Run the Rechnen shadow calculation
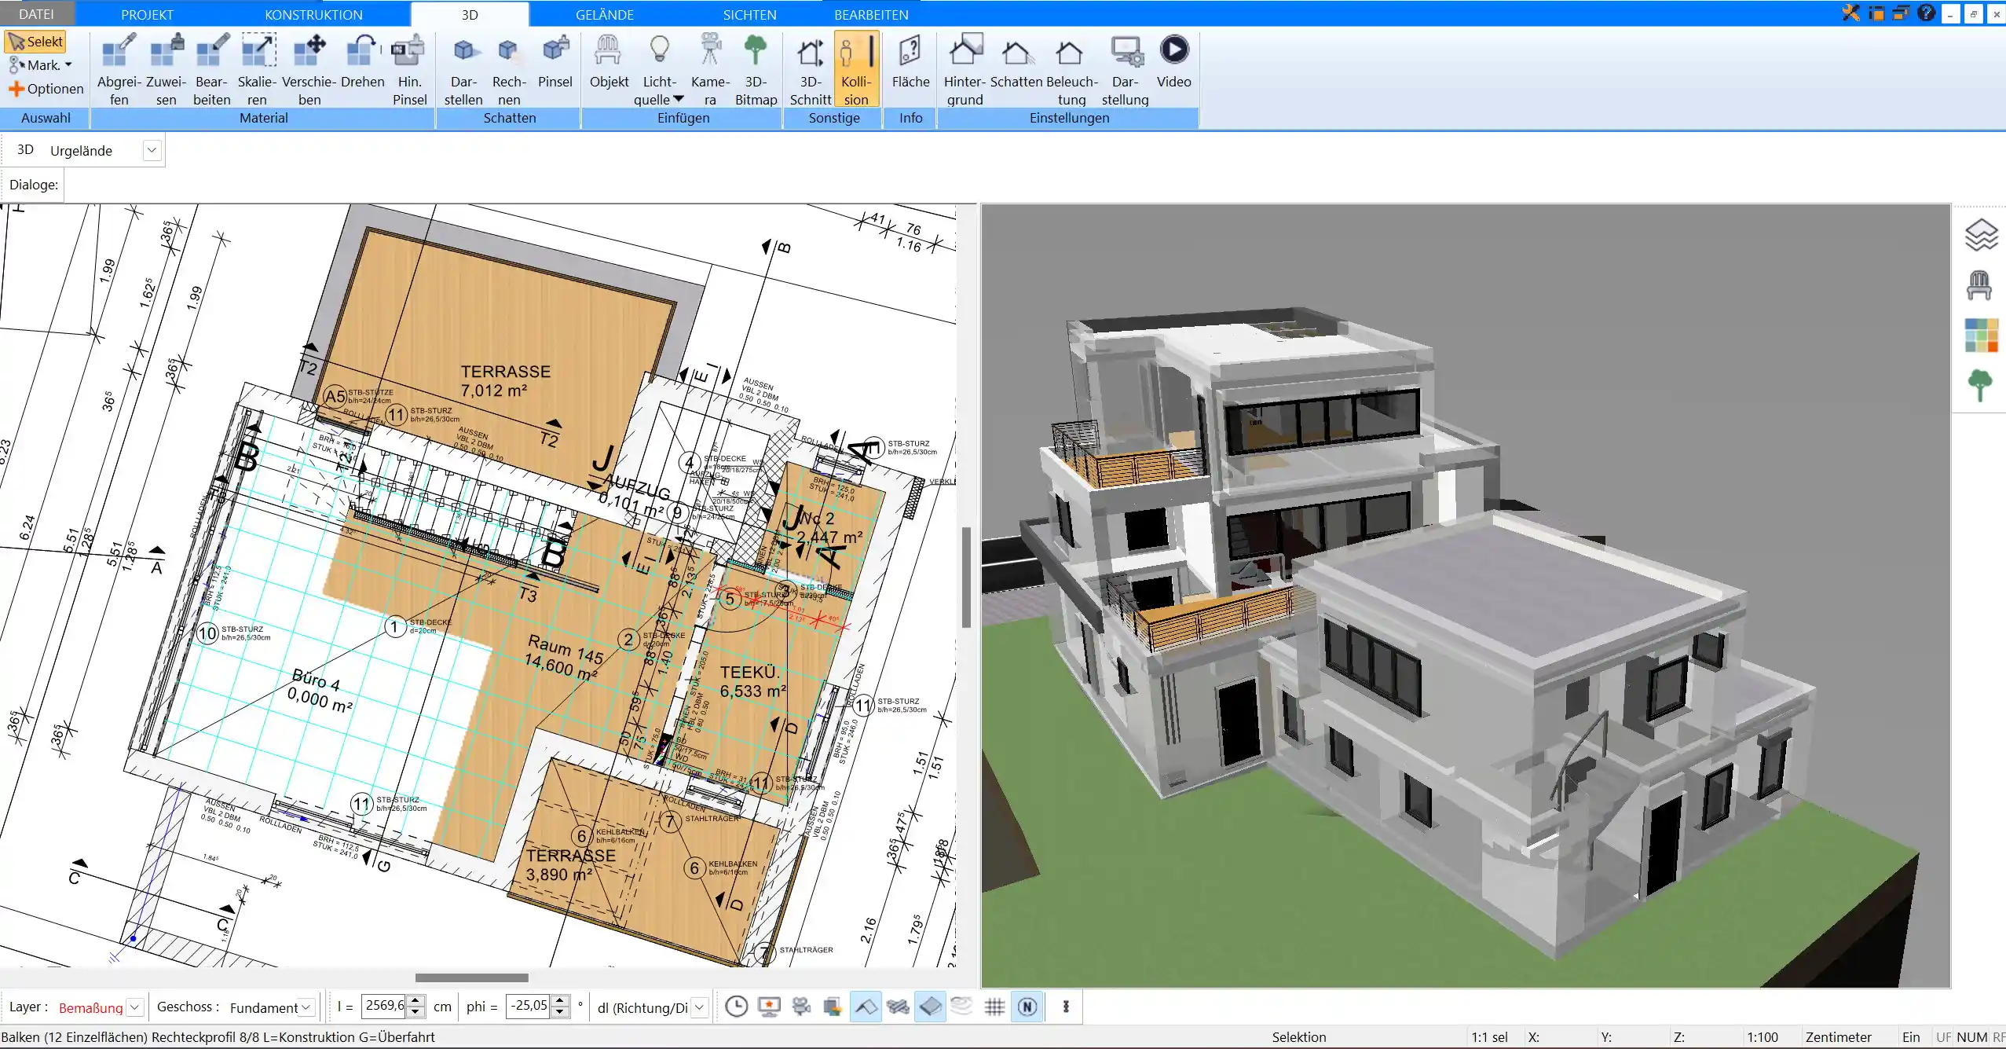2006x1049 pixels. tap(509, 69)
